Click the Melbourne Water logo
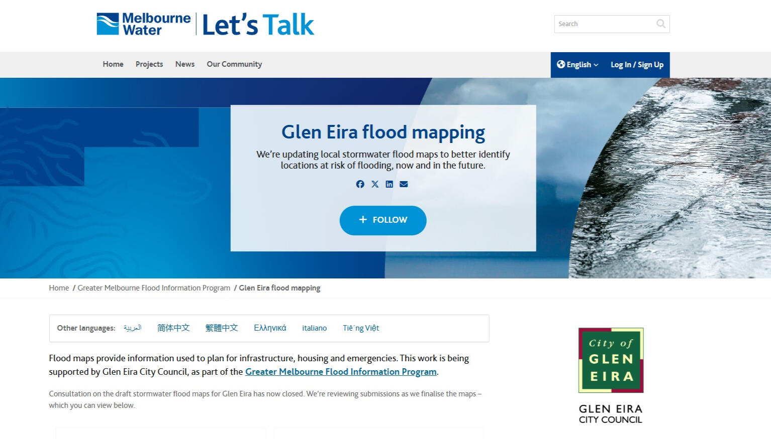Viewport: 771px width, 439px height. (143, 24)
